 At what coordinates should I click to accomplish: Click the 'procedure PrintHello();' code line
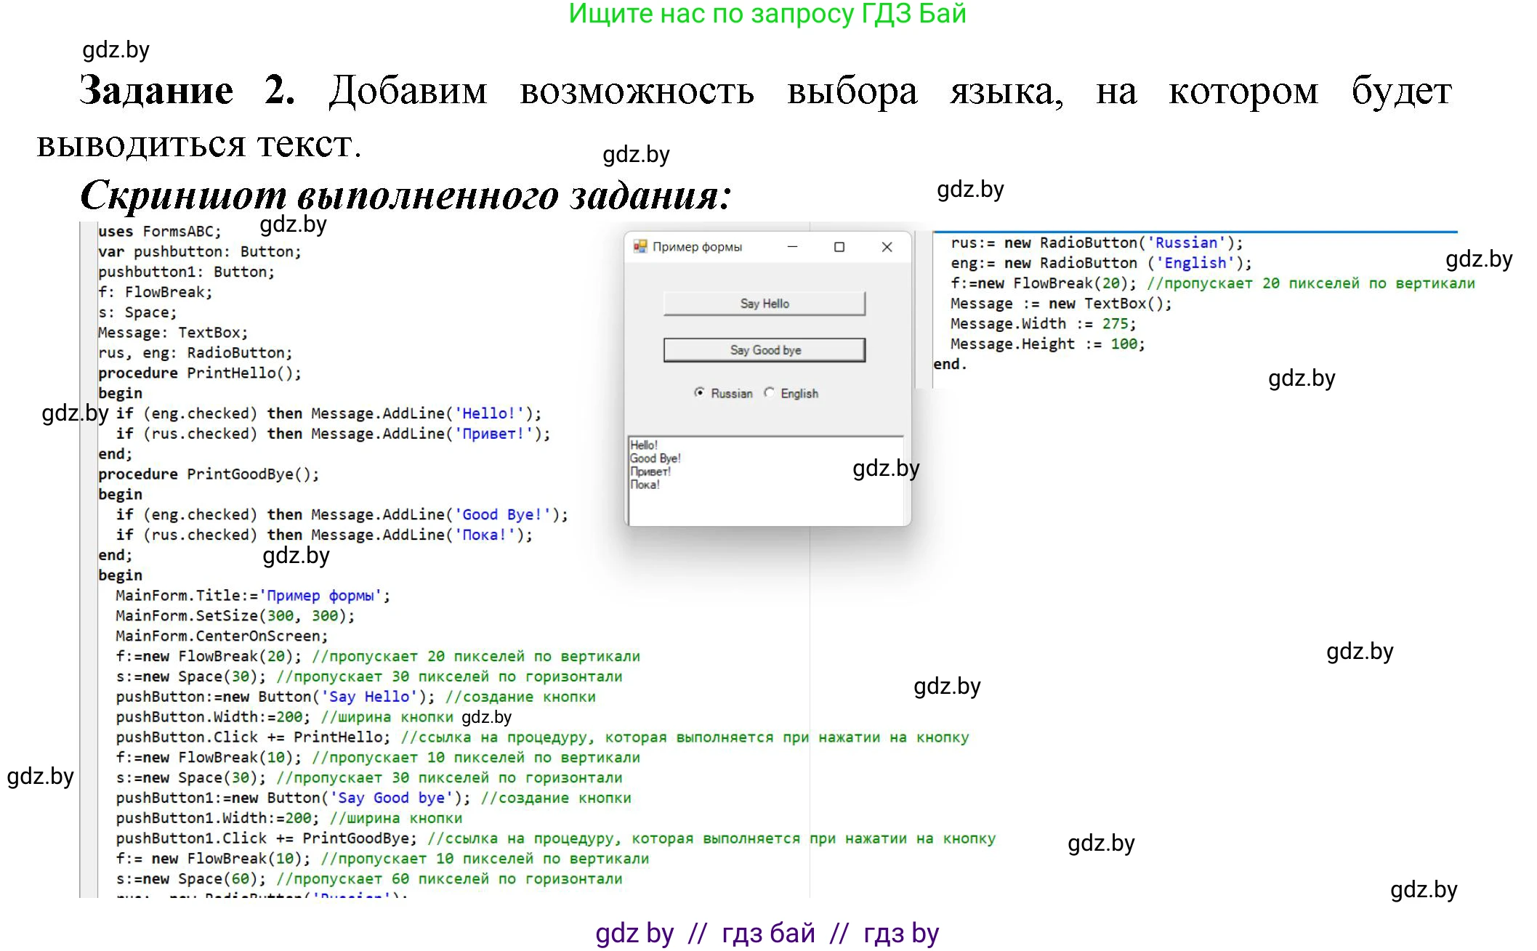(200, 373)
